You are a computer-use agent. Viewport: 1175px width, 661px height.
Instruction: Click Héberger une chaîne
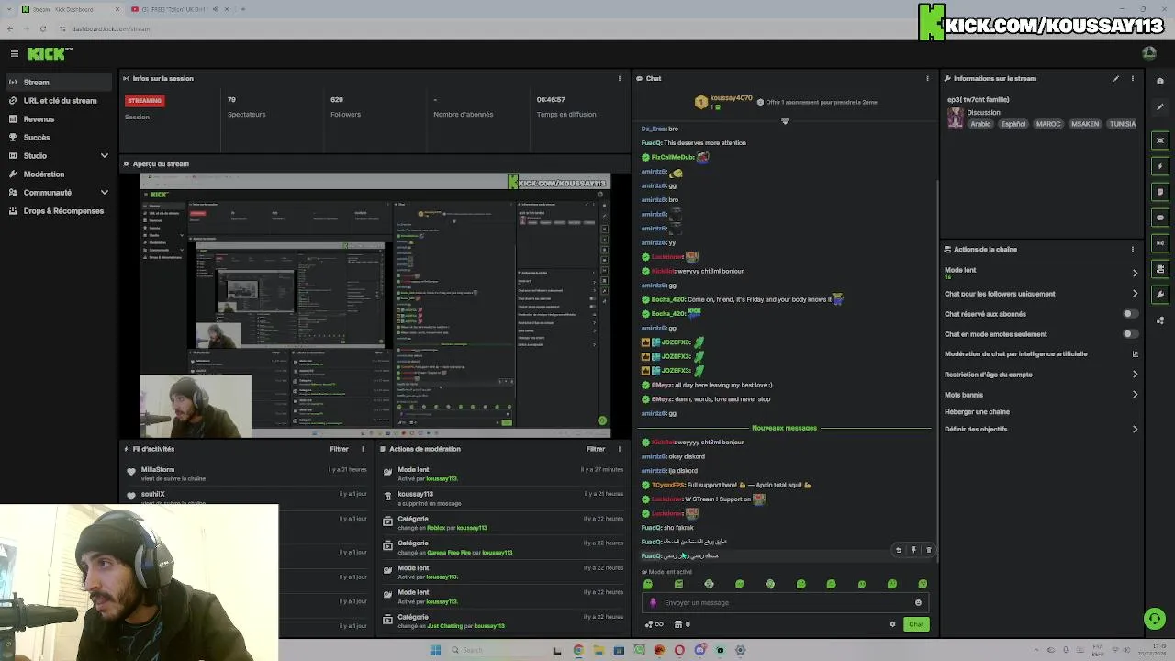pyautogui.click(x=977, y=412)
